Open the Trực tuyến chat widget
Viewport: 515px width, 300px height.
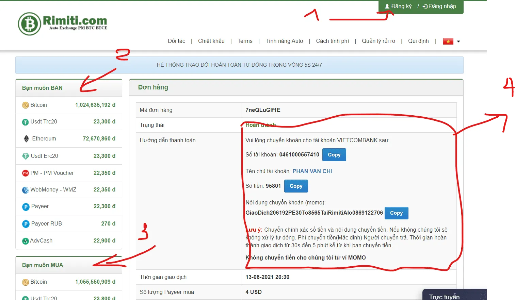(454, 295)
